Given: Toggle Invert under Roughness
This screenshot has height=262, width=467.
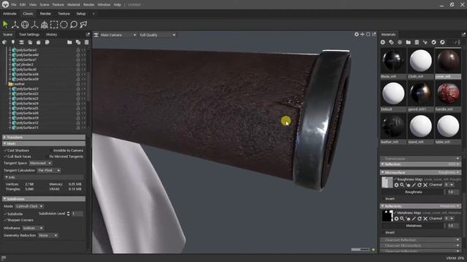Looking at the screenshot, I should point(383,199).
